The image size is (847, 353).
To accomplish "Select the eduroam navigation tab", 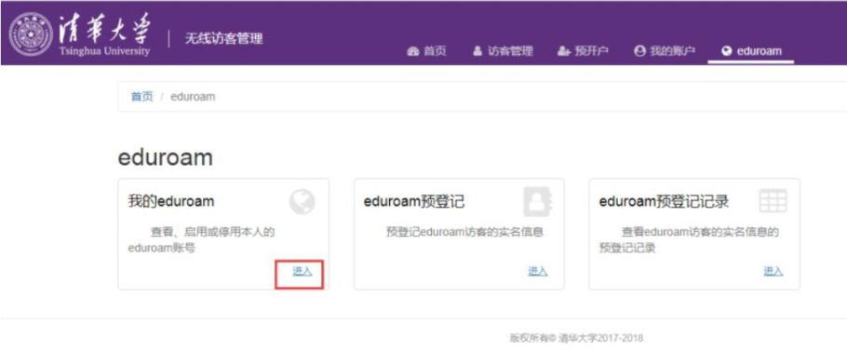I will click(751, 51).
